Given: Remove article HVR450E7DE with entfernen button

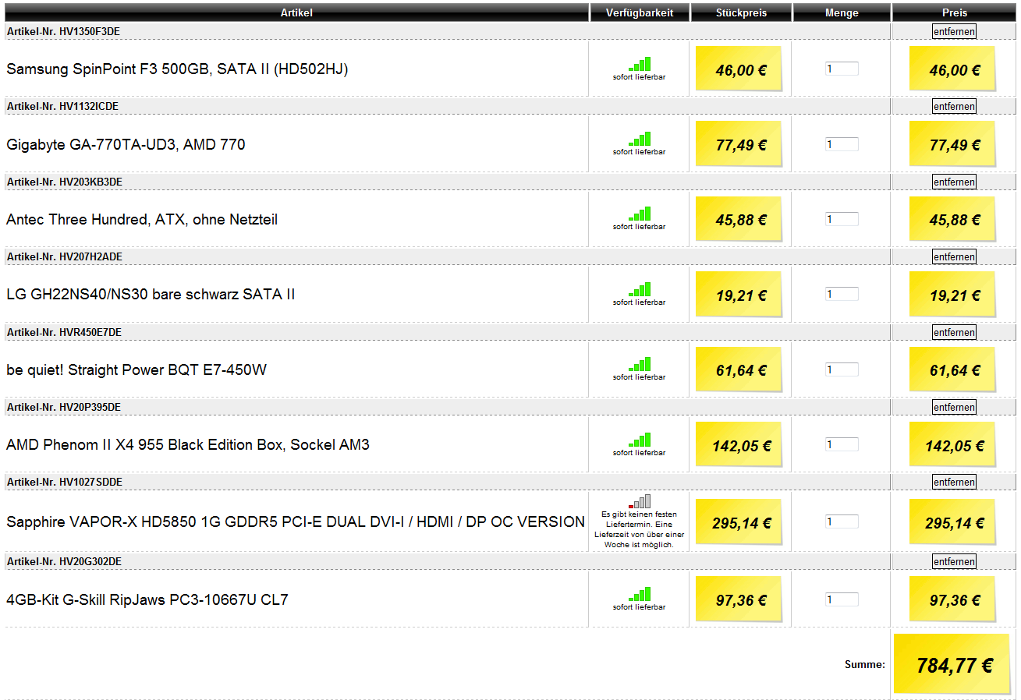Looking at the screenshot, I should (954, 332).
